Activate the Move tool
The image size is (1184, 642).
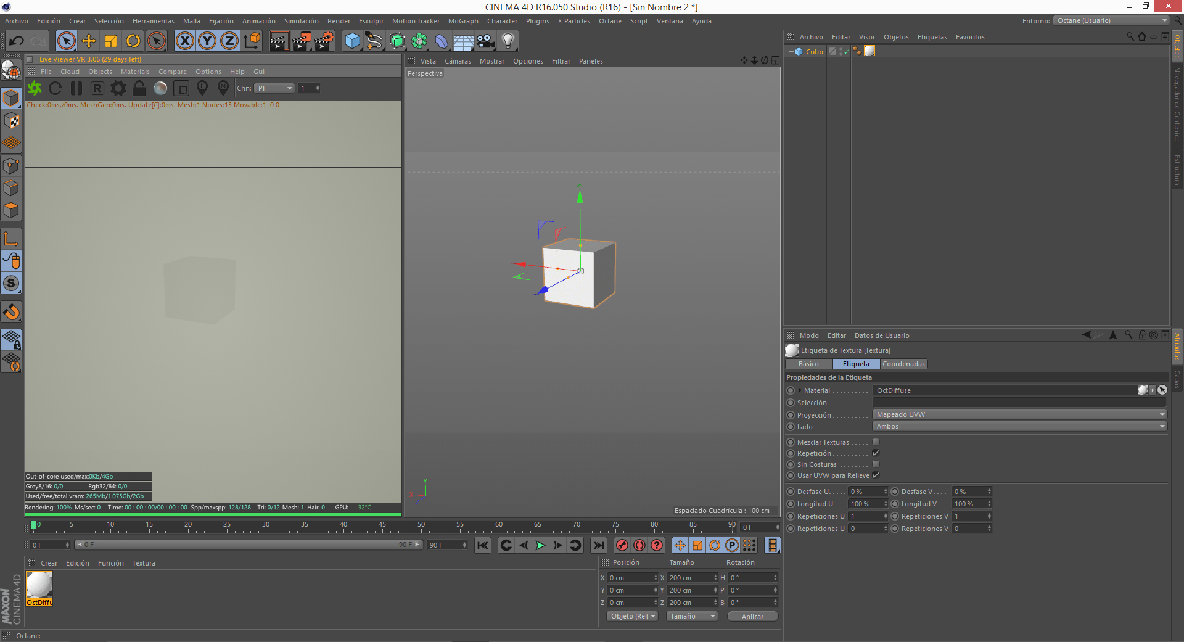pyautogui.click(x=89, y=41)
